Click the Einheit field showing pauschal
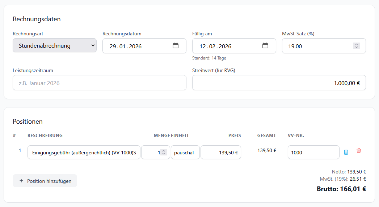 coord(185,152)
